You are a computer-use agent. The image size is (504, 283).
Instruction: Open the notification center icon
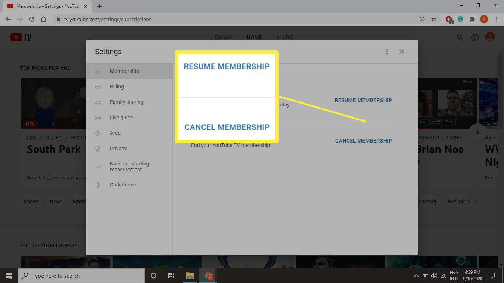click(492, 276)
